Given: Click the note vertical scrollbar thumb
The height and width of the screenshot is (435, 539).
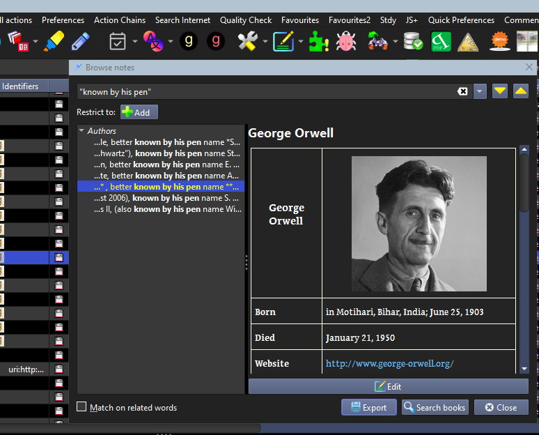Looking at the screenshot, I should [x=524, y=183].
